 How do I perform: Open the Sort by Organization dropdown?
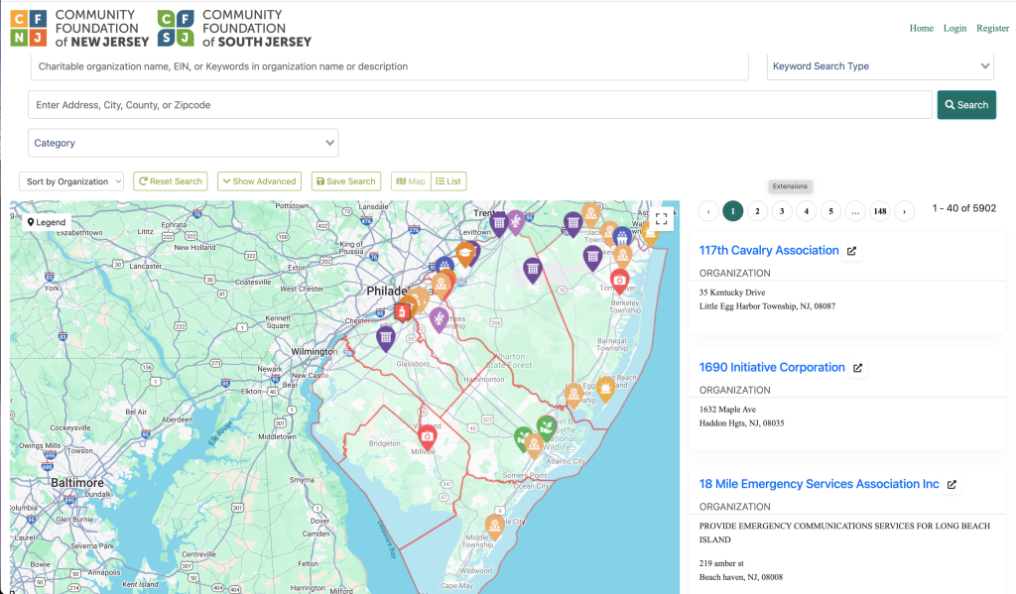point(70,180)
